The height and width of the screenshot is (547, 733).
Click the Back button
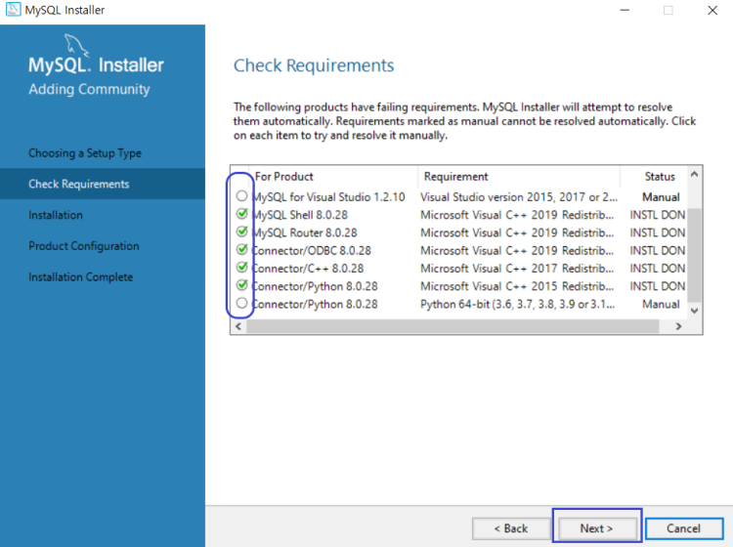(x=511, y=528)
